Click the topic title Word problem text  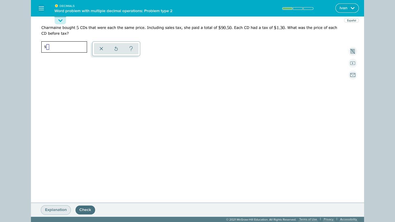(113, 11)
